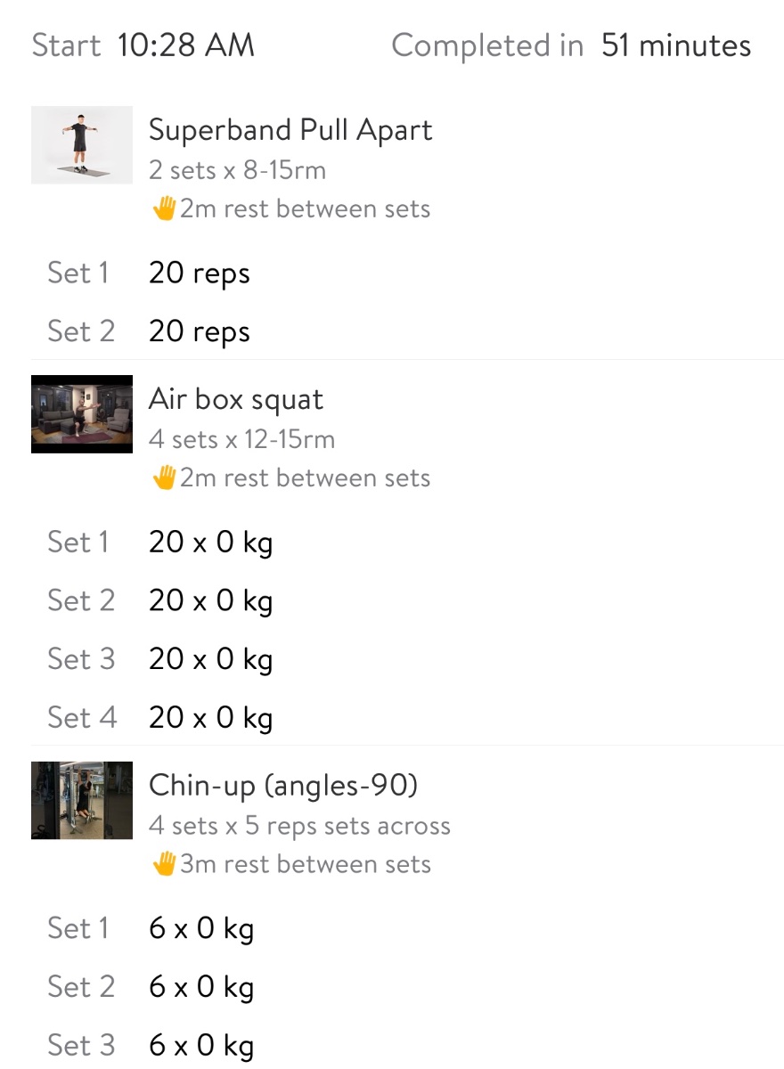Select Set 2 with 20 reps of Superband
The width and height of the screenshot is (784, 1069).
coord(199,331)
